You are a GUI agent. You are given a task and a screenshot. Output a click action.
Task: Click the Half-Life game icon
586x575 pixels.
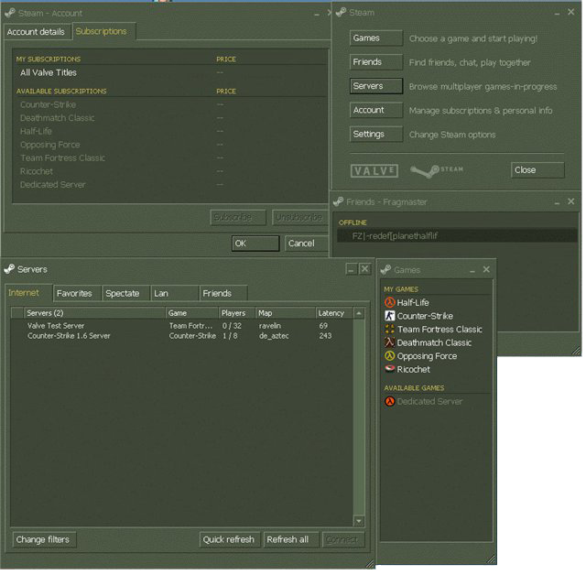click(389, 302)
